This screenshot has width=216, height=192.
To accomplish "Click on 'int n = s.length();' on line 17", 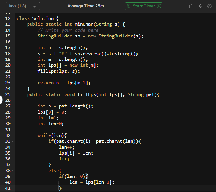I will pyautogui.click(x=63, y=47).
